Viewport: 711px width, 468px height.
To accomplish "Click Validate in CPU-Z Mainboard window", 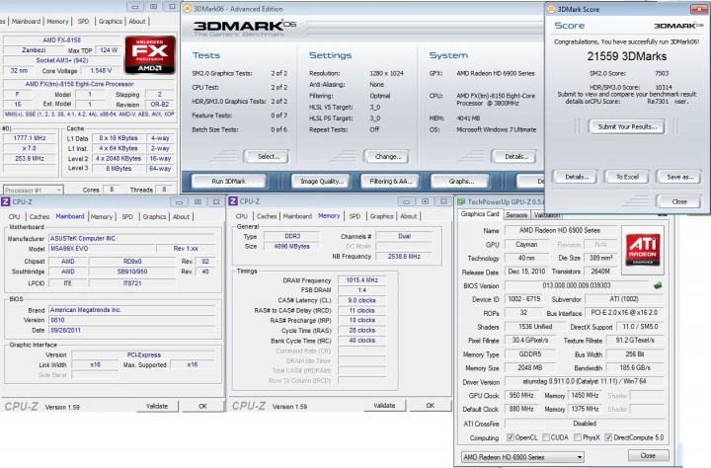I will [x=157, y=406].
